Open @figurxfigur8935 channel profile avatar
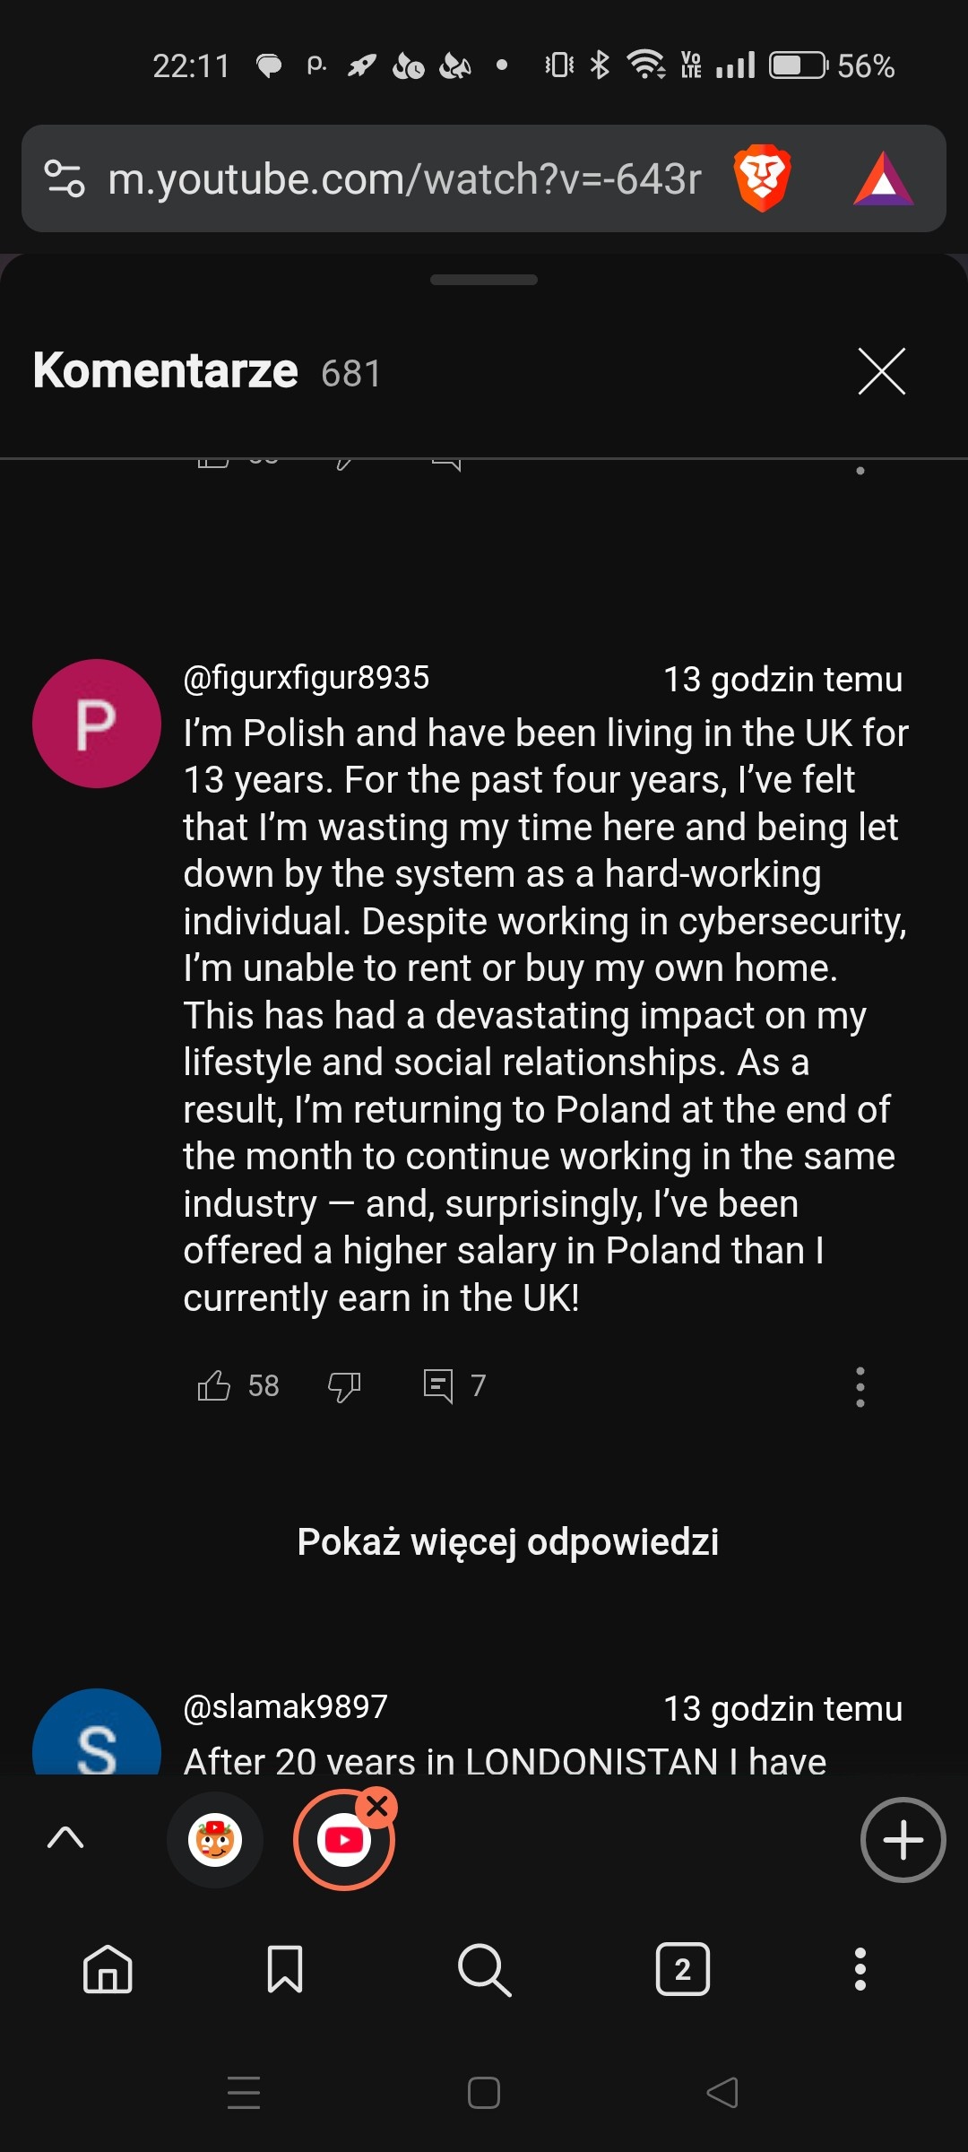The height and width of the screenshot is (2152, 968). pyautogui.click(x=97, y=724)
